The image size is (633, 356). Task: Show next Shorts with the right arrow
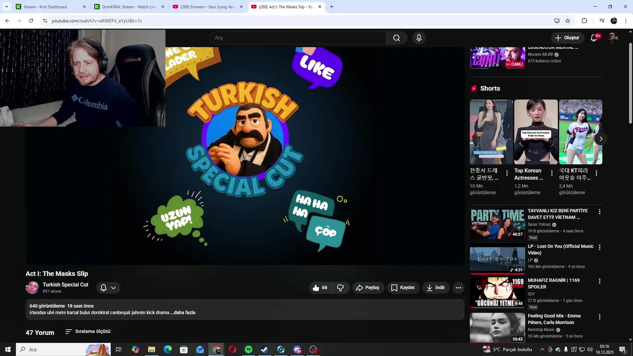point(601,138)
